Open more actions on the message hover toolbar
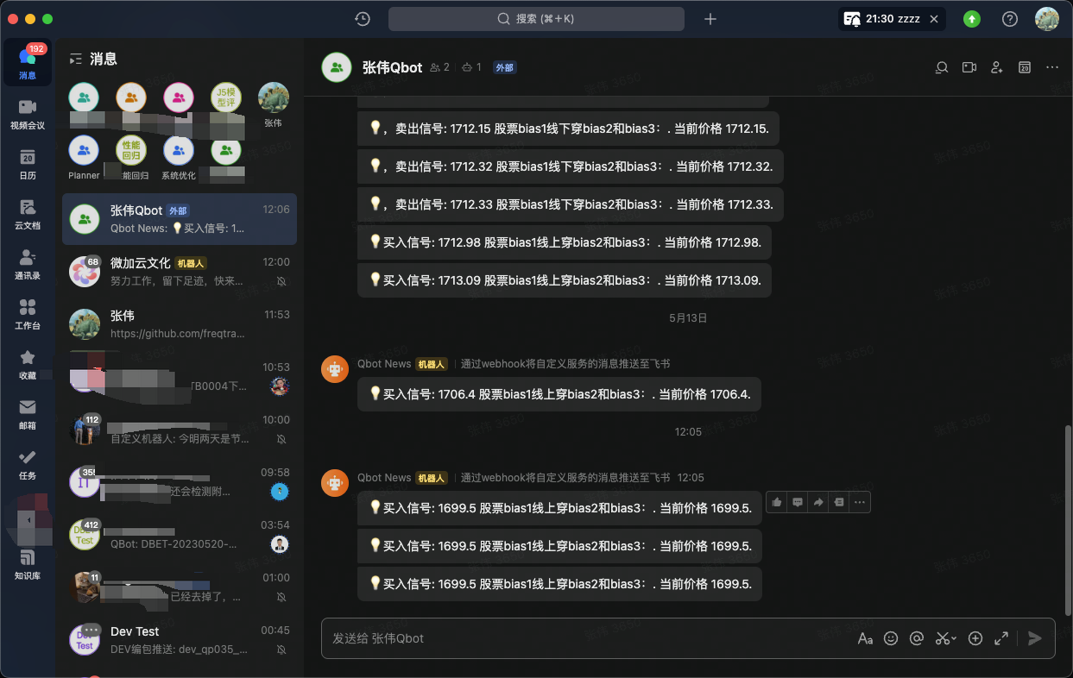This screenshot has width=1073, height=678. pyautogui.click(x=859, y=501)
